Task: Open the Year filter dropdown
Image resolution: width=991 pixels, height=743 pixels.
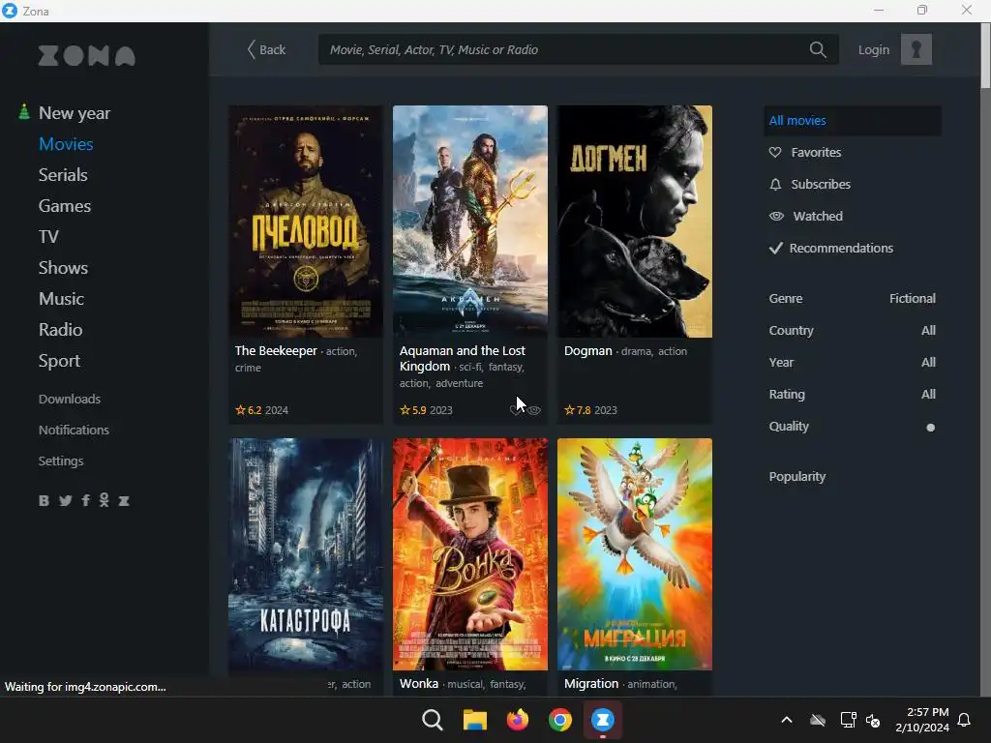Action: tap(852, 362)
